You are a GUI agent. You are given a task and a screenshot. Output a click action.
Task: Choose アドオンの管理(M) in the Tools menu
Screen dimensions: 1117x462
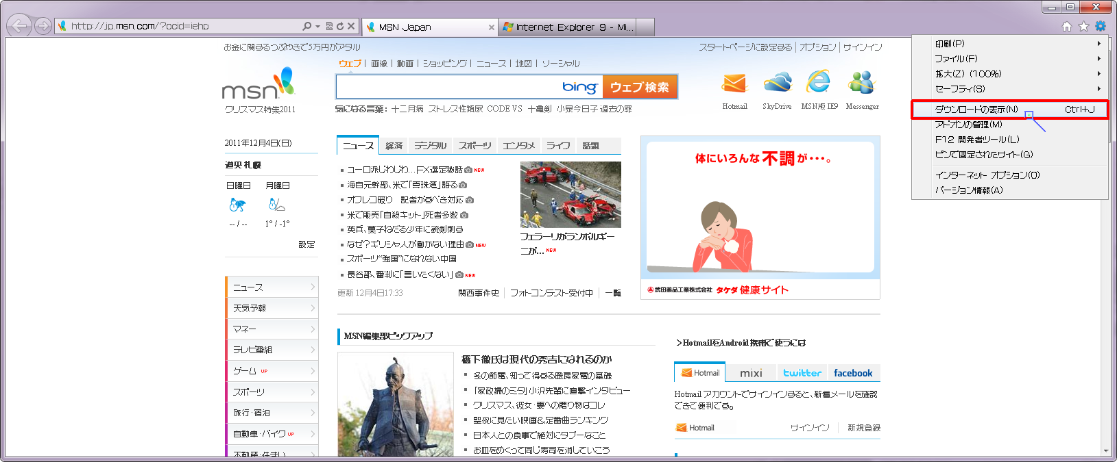pos(1009,125)
